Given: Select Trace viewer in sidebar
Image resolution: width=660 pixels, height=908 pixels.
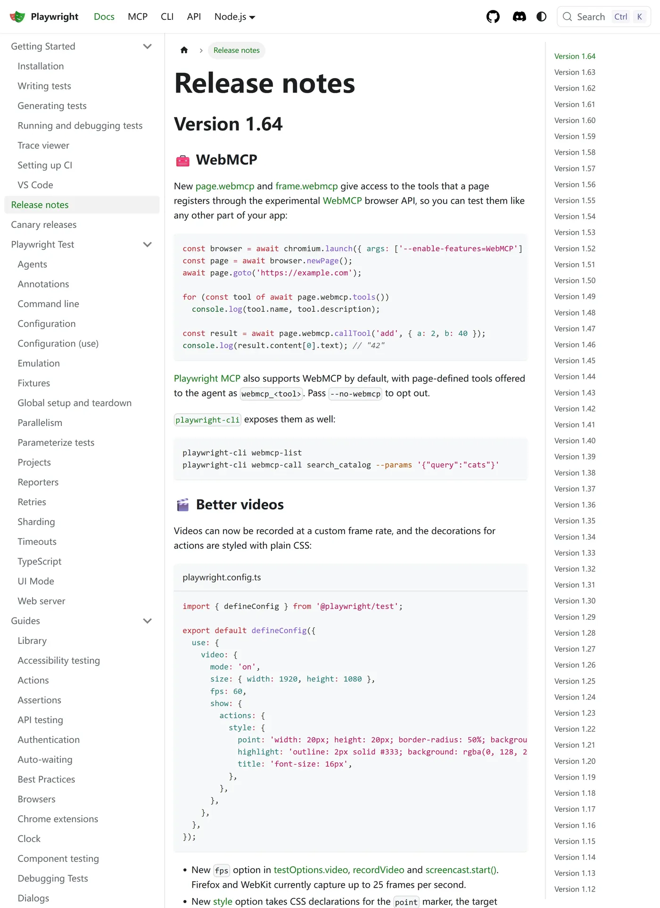Looking at the screenshot, I should [43, 145].
